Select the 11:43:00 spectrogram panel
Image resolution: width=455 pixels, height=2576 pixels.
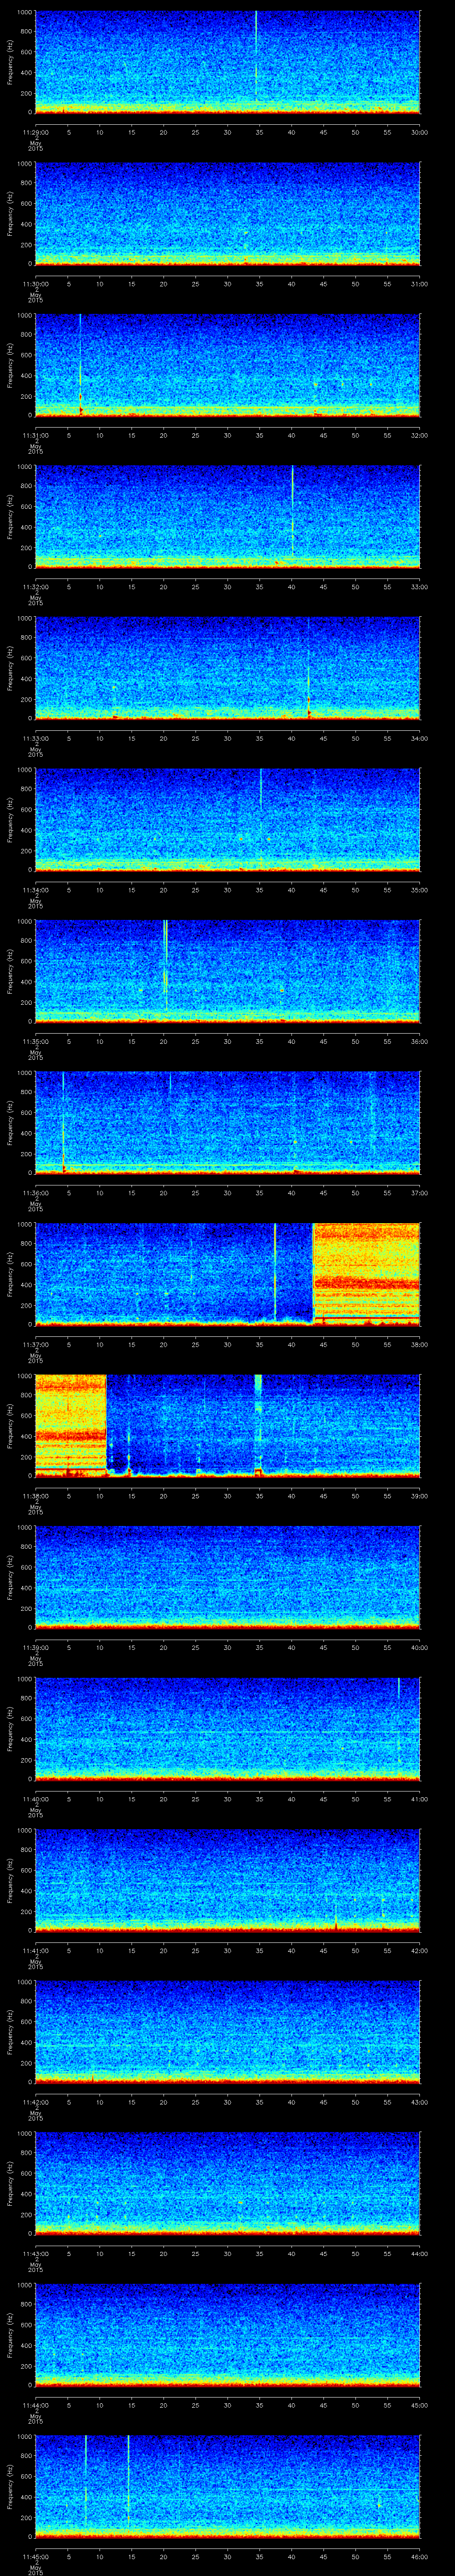tap(227, 2183)
